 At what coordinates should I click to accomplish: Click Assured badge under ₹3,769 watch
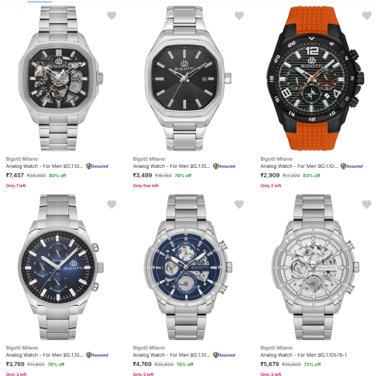click(x=97, y=355)
